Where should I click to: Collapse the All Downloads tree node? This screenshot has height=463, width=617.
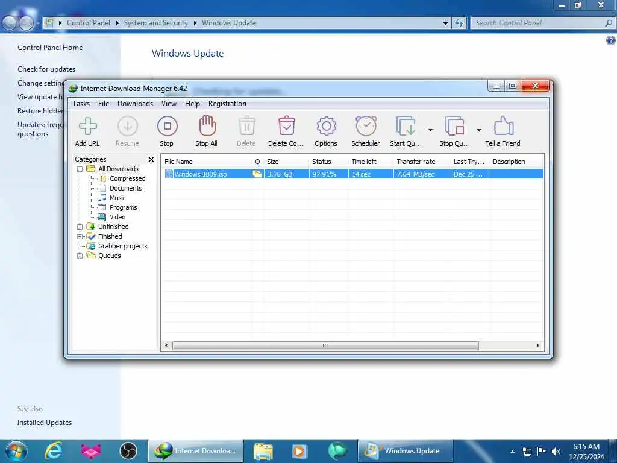pos(80,169)
